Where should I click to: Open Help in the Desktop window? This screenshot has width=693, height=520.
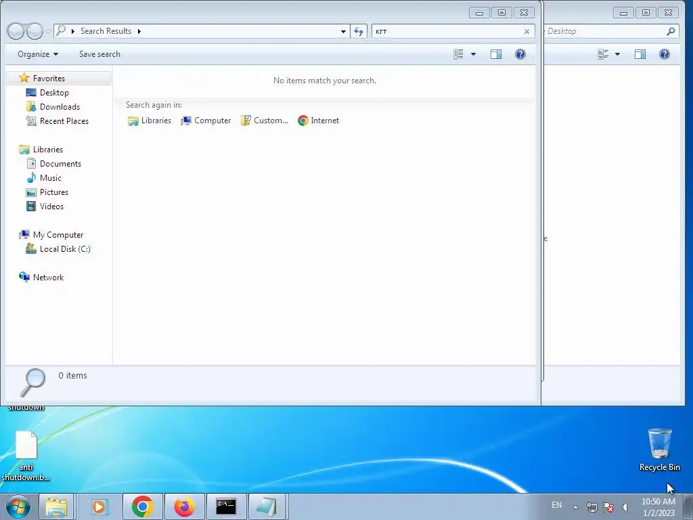pyautogui.click(x=665, y=54)
